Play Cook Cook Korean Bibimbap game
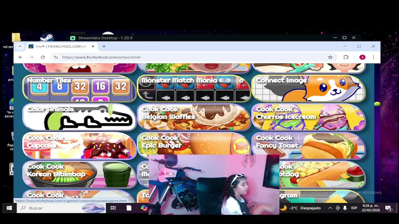 (79, 174)
